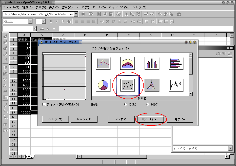Expand the file path URL dropdown
The height and width of the screenshot is (166, 236).
(x=76, y=14)
